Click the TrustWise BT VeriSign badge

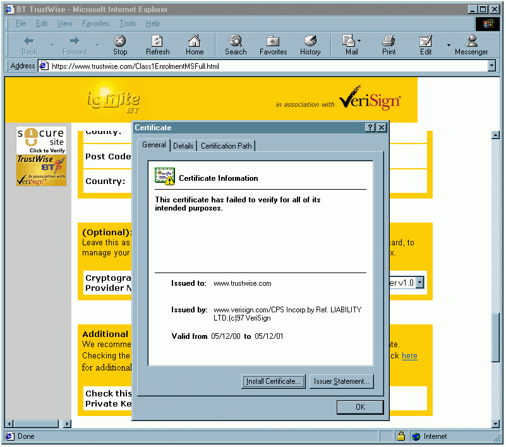[x=41, y=170]
